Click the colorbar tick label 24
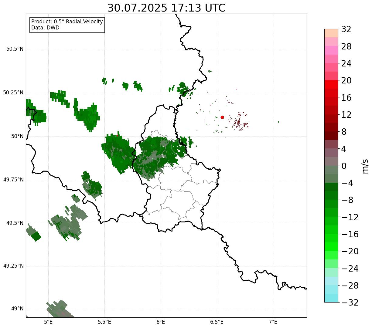This screenshot has width=372, height=328. click(x=346, y=64)
